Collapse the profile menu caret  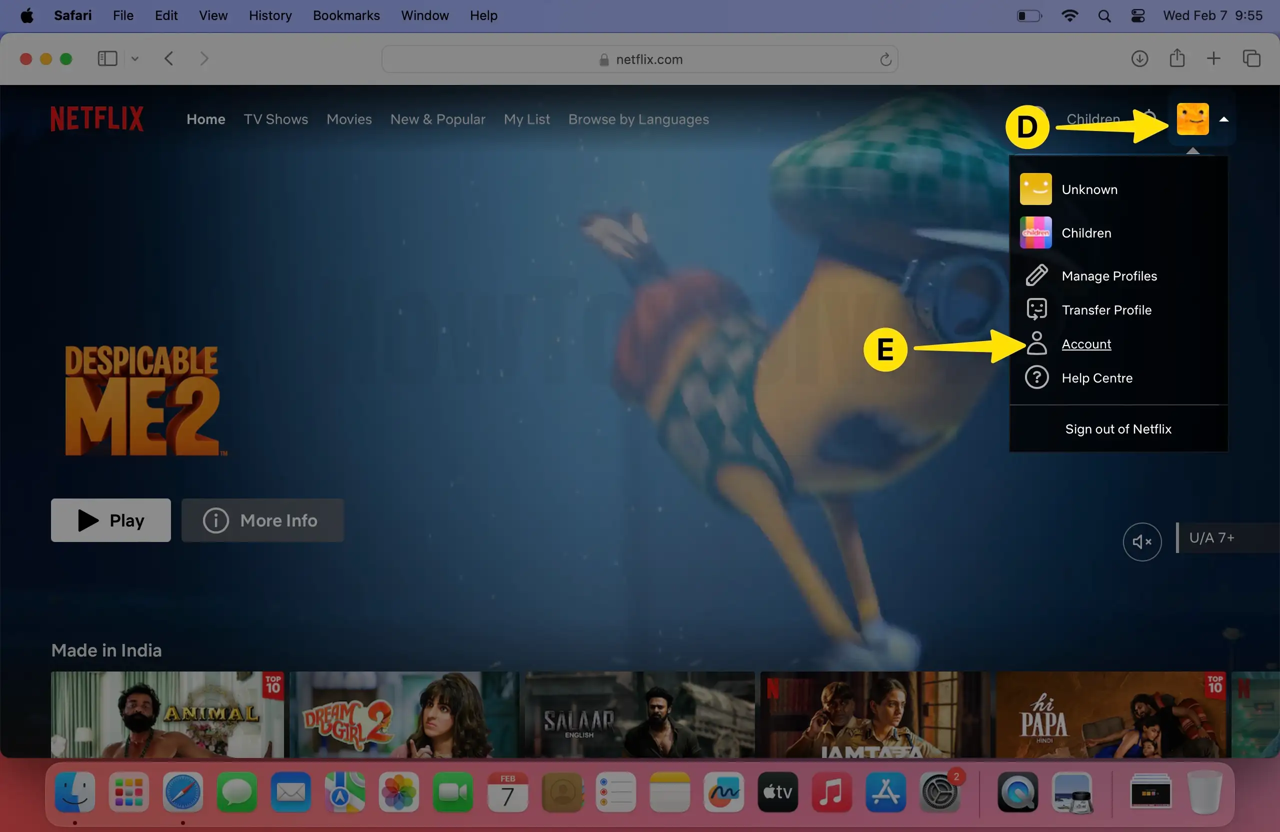pyautogui.click(x=1223, y=119)
